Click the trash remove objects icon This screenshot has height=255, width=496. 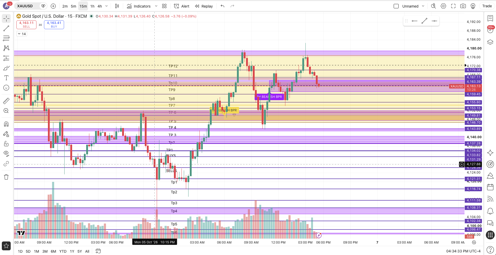pos(6,177)
